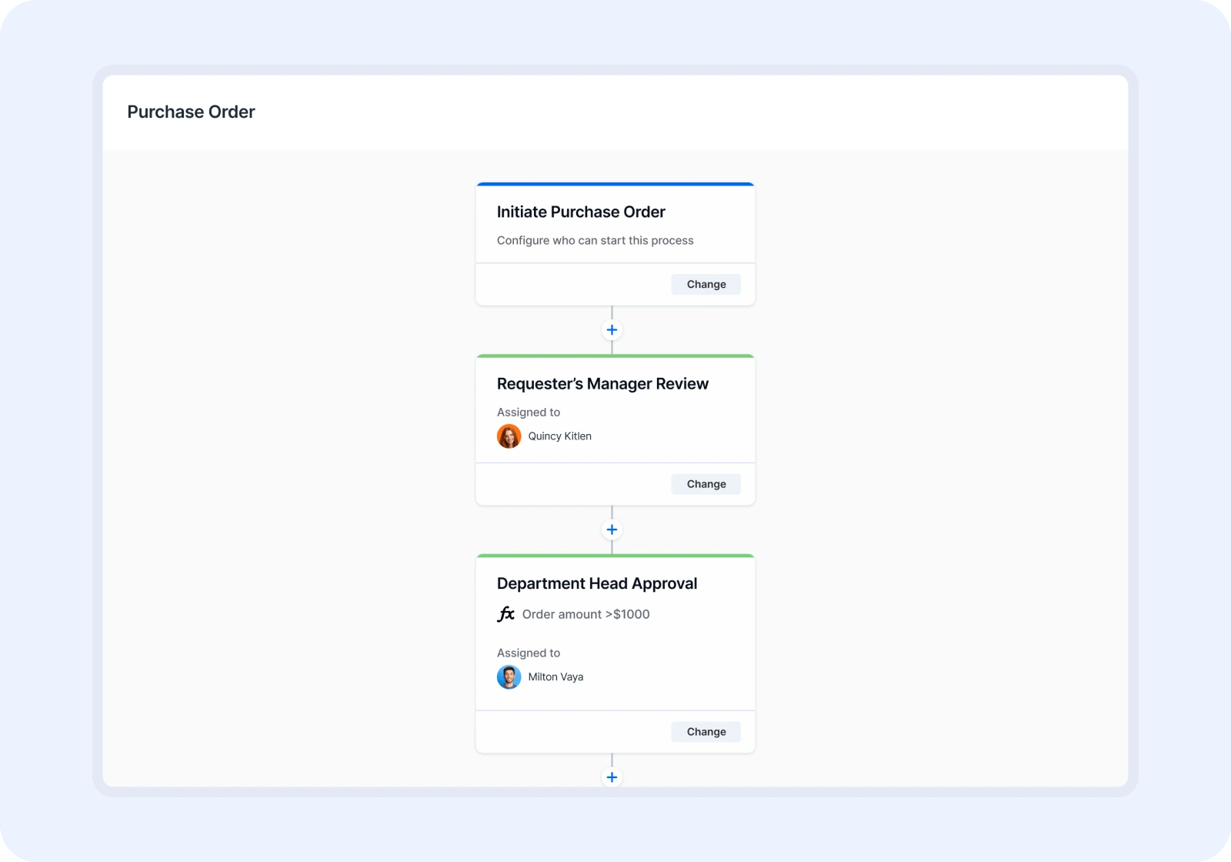Select the Quincy Kitlen assignee name
This screenshot has height=862, width=1231.
tap(559, 436)
